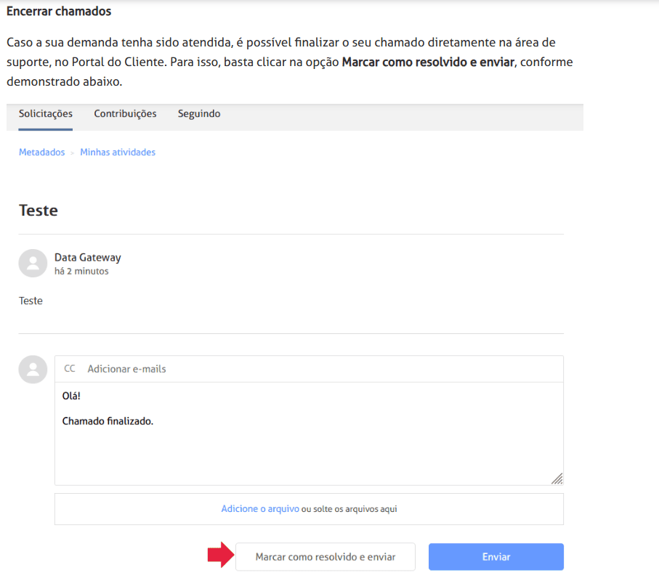Click the Encerrar chamados heading
This screenshot has width=659, height=586.
tap(59, 12)
